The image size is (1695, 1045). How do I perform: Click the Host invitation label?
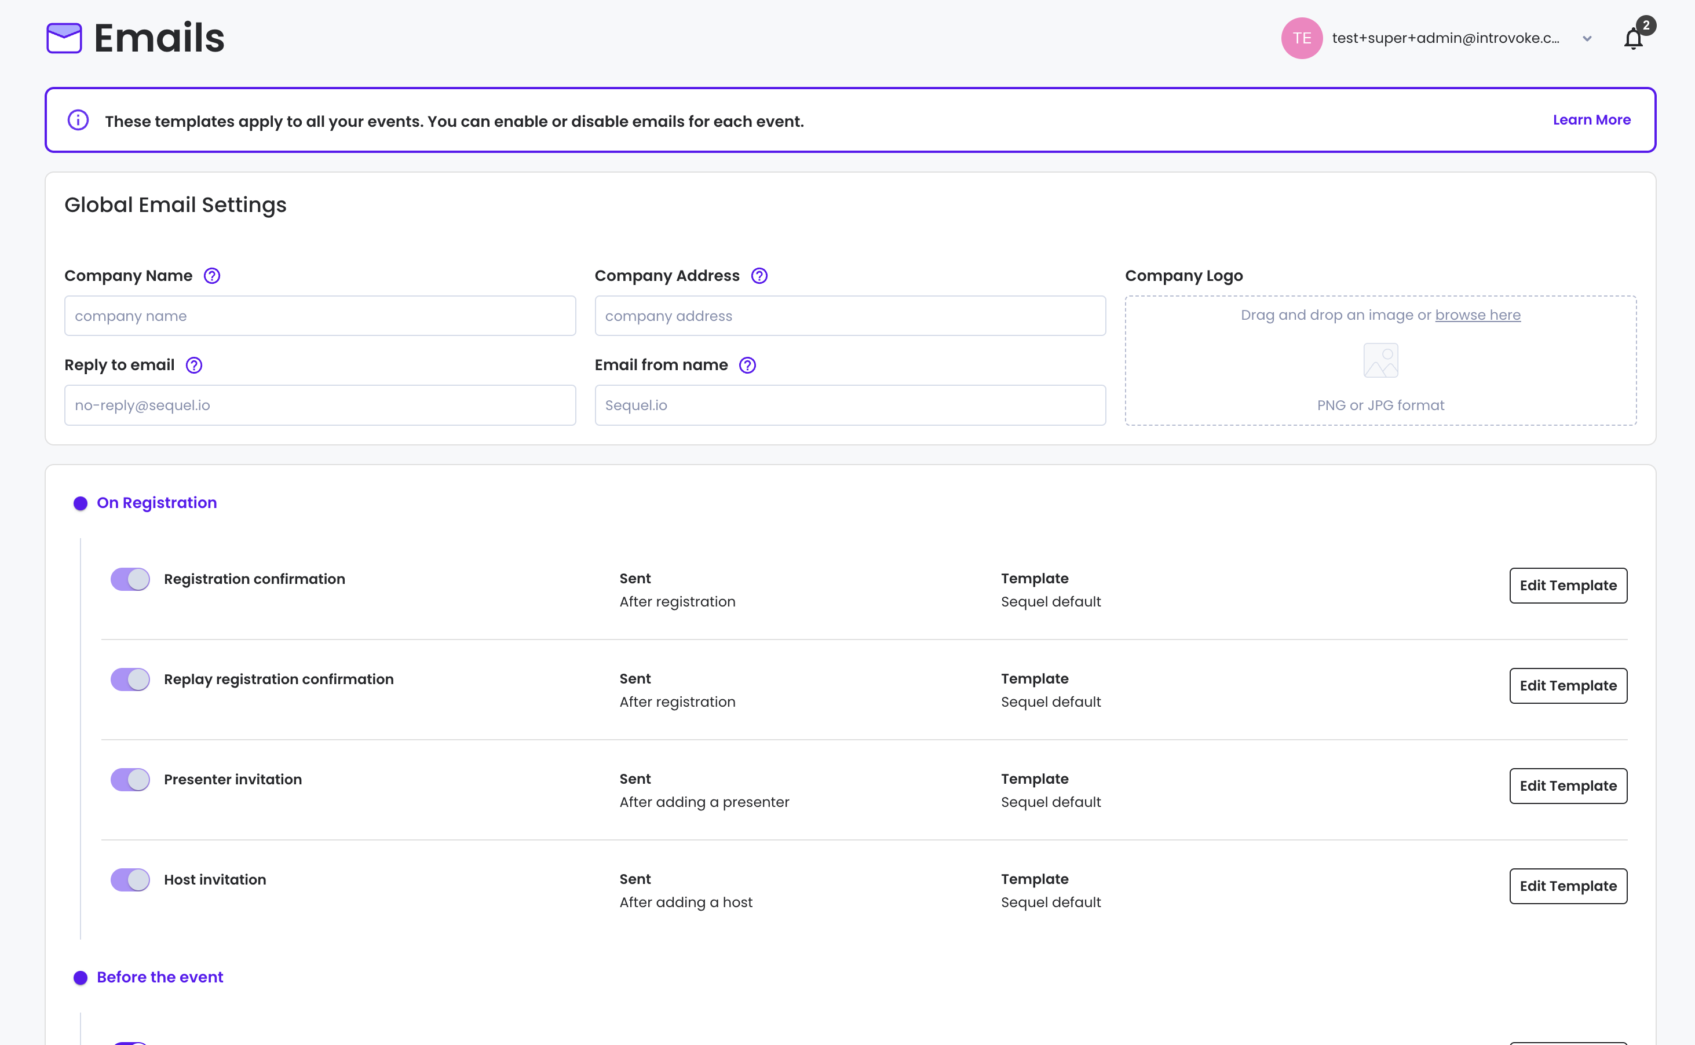coord(215,880)
